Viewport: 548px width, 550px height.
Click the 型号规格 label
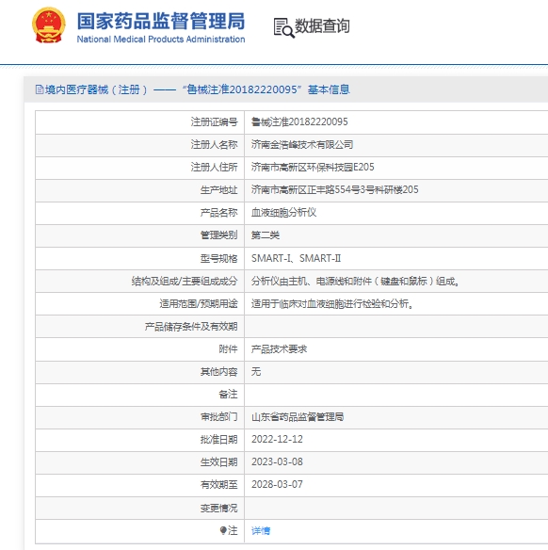[x=218, y=258]
